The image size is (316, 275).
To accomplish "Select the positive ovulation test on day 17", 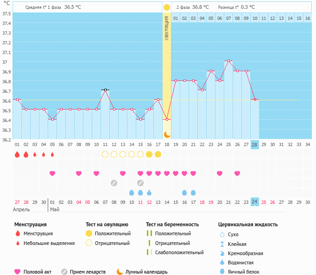I will [x=158, y=154].
